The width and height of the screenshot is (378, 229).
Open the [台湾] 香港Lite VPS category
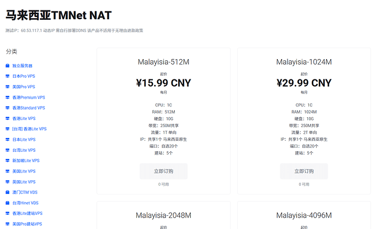point(30,129)
